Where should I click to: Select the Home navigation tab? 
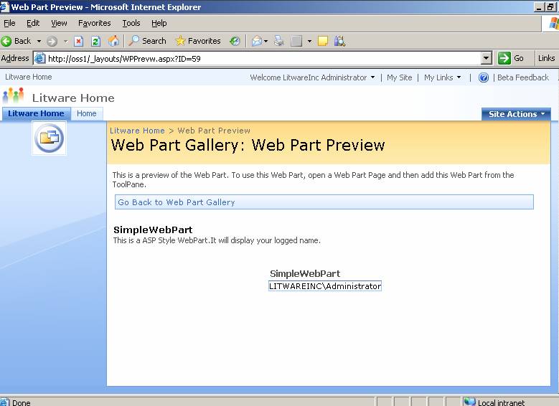(87, 113)
